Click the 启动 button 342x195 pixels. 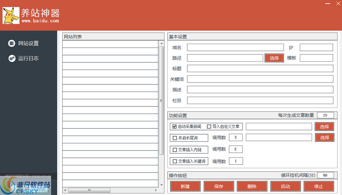click(285, 186)
